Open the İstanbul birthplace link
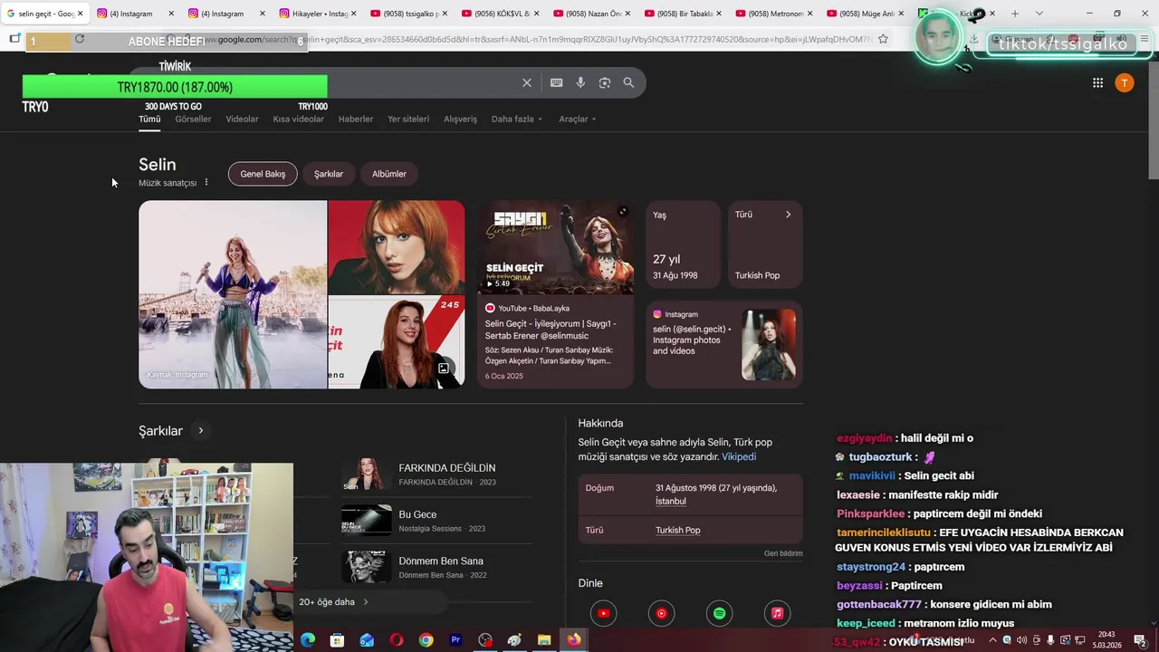The width and height of the screenshot is (1159, 652). [671, 501]
